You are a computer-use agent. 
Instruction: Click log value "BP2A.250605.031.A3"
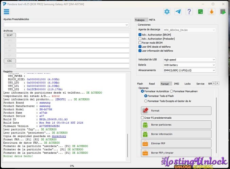[x=53, y=119]
